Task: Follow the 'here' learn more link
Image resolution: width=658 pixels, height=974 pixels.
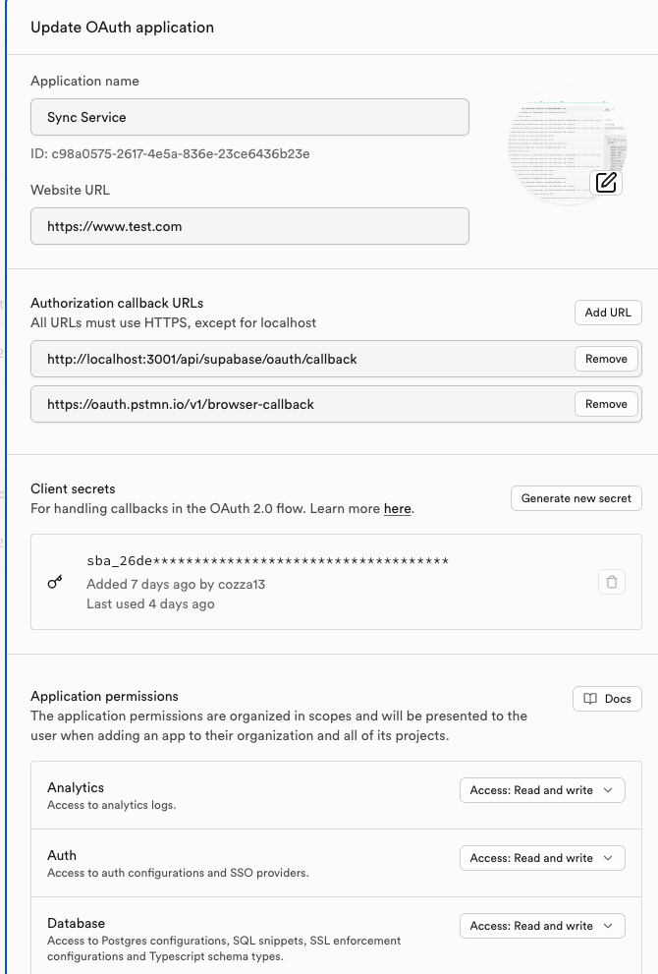Action: coord(397,509)
